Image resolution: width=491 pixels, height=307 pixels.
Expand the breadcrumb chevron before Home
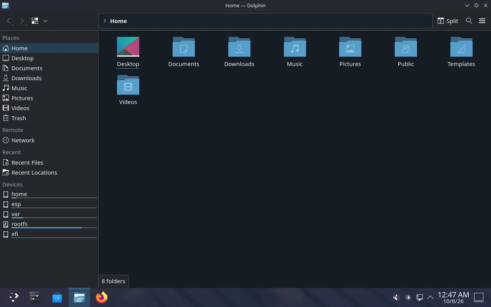click(x=105, y=21)
